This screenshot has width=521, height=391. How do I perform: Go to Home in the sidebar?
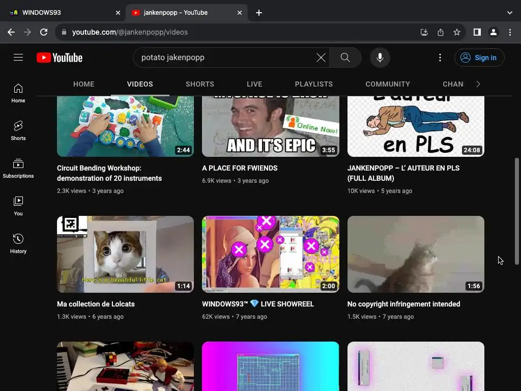pyautogui.click(x=18, y=94)
